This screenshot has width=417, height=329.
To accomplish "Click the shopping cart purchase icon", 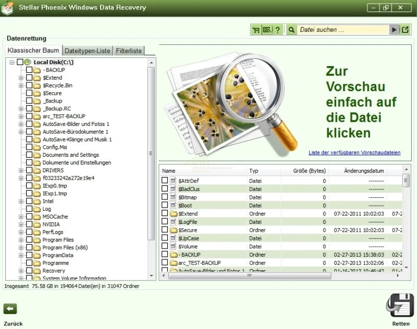I will click(x=256, y=30).
